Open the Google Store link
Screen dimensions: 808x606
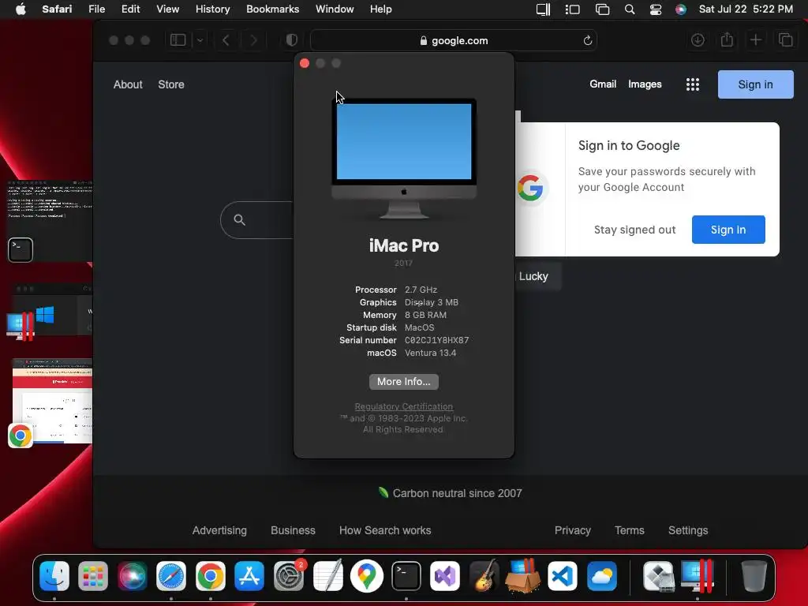[x=171, y=84]
